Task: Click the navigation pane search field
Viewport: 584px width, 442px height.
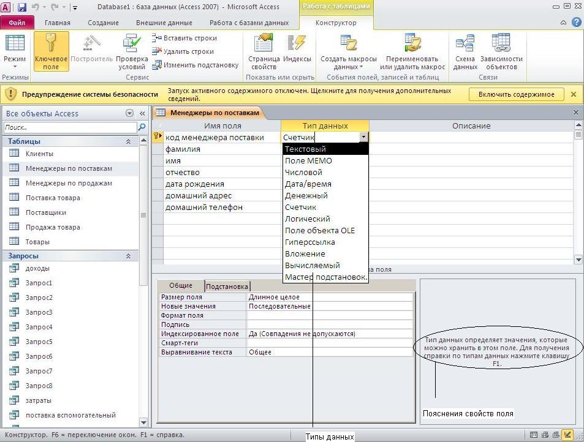Action: point(70,127)
